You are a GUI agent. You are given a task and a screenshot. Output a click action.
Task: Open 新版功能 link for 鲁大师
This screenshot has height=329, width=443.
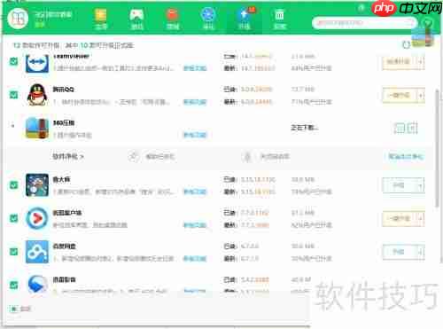(x=195, y=192)
